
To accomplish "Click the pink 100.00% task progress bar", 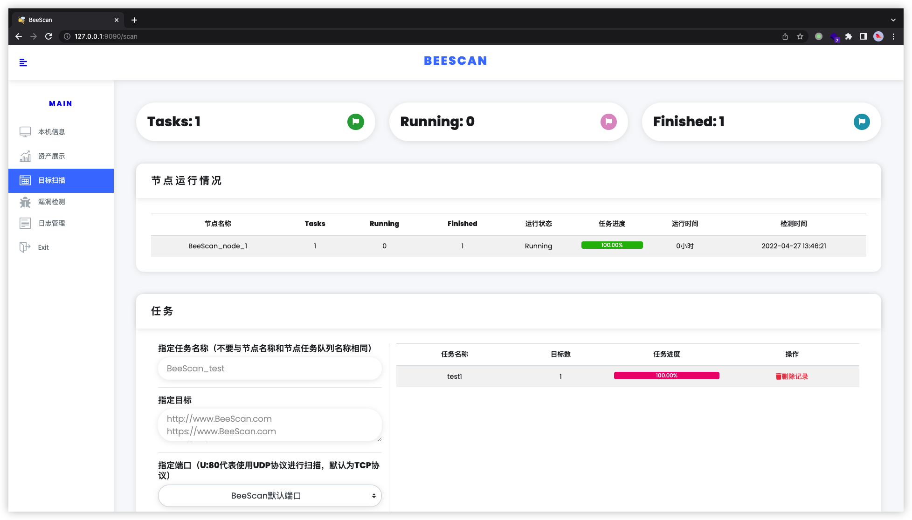I will pyautogui.click(x=666, y=376).
